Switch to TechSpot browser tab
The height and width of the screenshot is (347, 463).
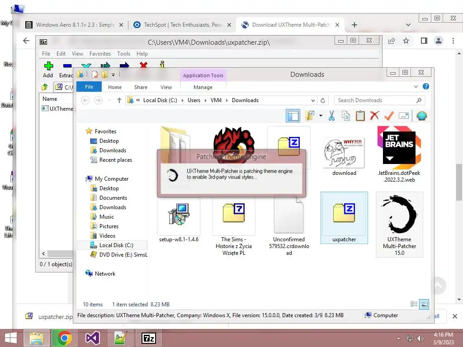(183, 25)
